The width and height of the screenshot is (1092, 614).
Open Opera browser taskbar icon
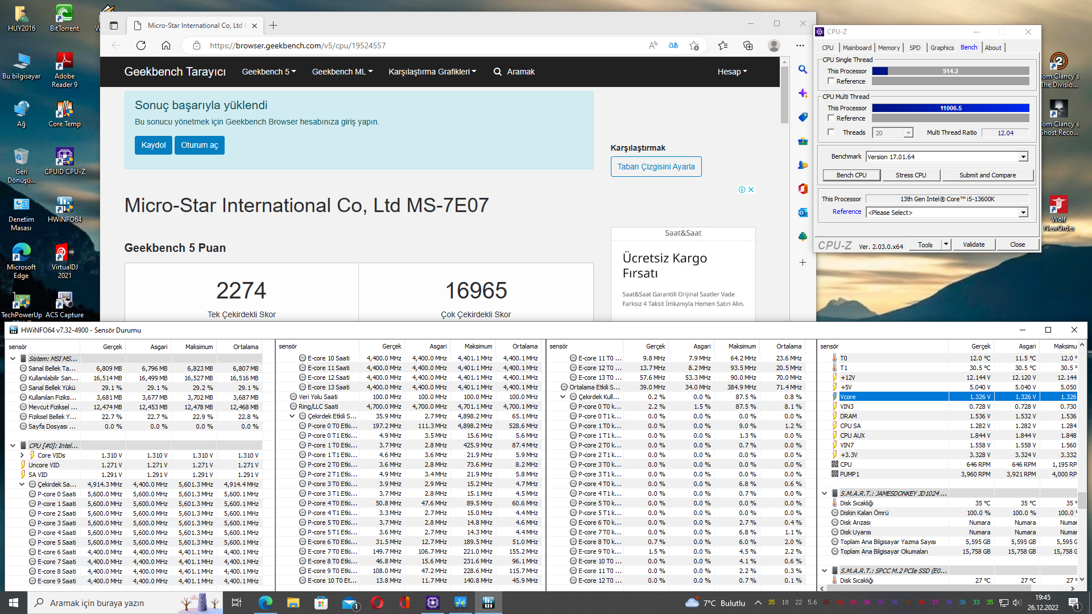pos(377,603)
